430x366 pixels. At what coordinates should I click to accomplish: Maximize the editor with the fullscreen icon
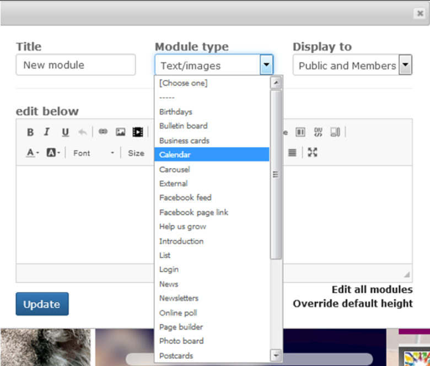[x=313, y=153]
